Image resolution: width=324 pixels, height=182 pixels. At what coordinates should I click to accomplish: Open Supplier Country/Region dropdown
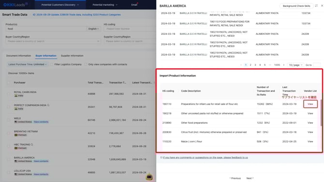click(130, 41)
